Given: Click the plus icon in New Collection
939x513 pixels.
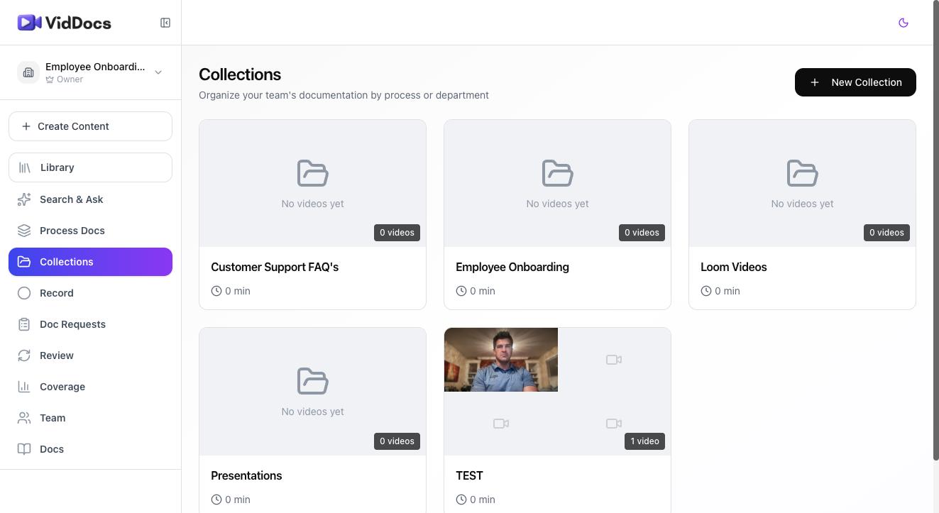Looking at the screenshot, I should [x=815, y=82].
